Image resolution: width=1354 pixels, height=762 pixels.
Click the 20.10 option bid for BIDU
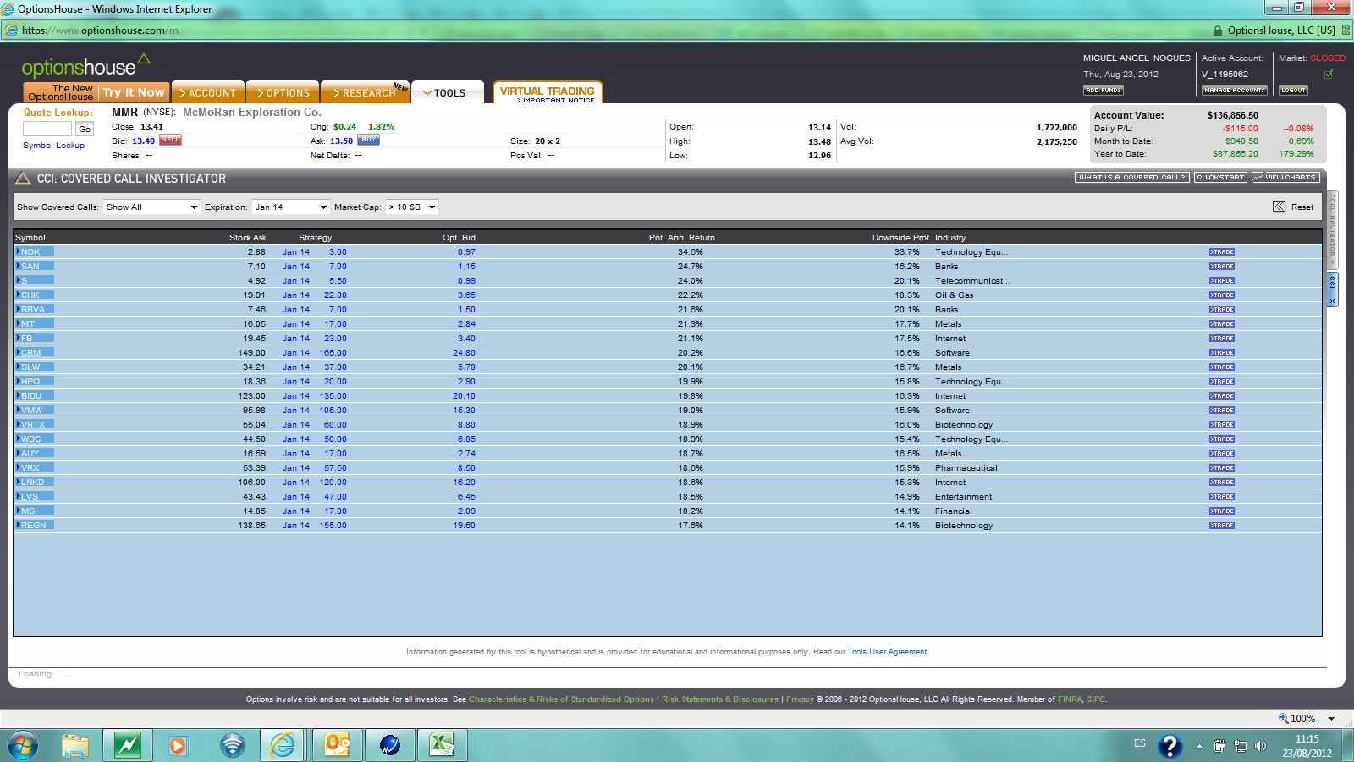[x=464, y=396]
